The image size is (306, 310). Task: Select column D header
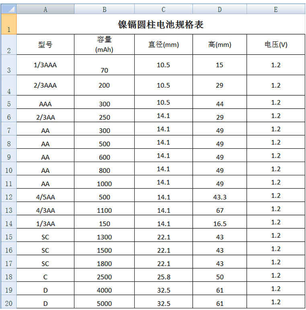click(x=220, y=9)
